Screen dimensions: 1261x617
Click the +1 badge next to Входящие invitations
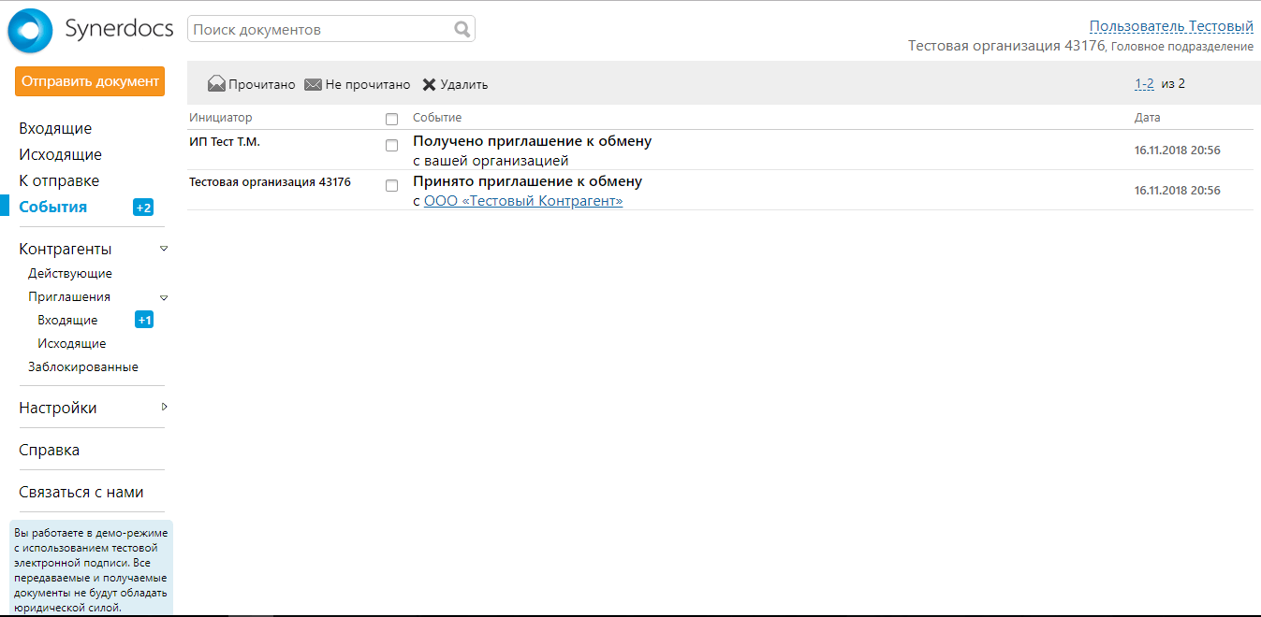[144, 321]
